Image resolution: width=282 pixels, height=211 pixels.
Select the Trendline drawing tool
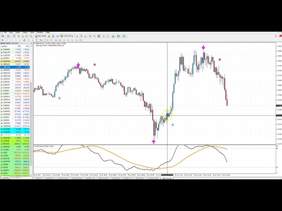coord(20,40)
